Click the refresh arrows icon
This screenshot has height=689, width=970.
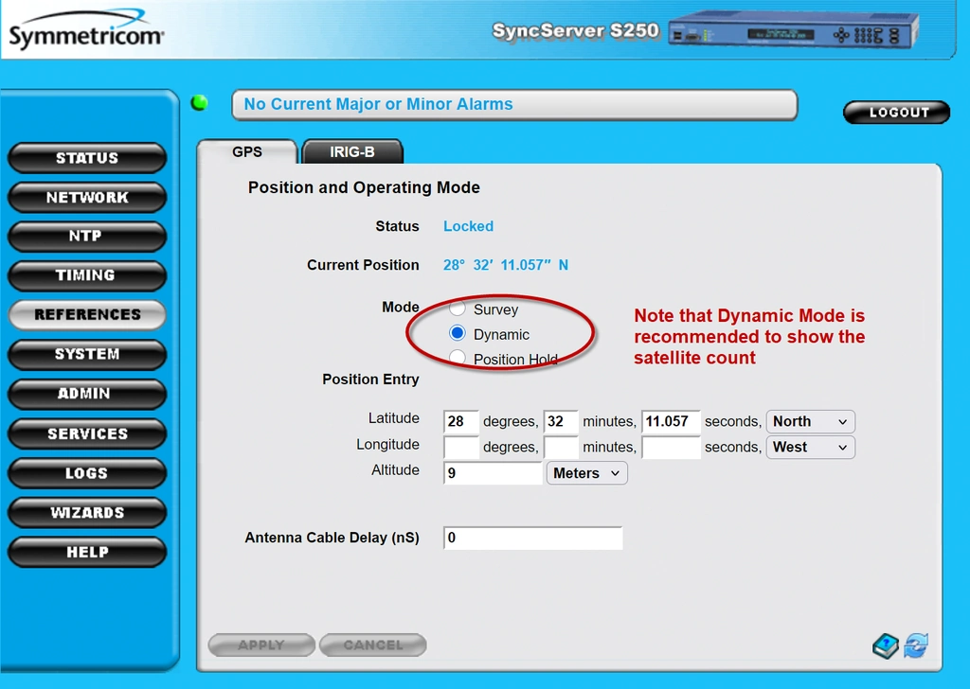coord(916,645)
